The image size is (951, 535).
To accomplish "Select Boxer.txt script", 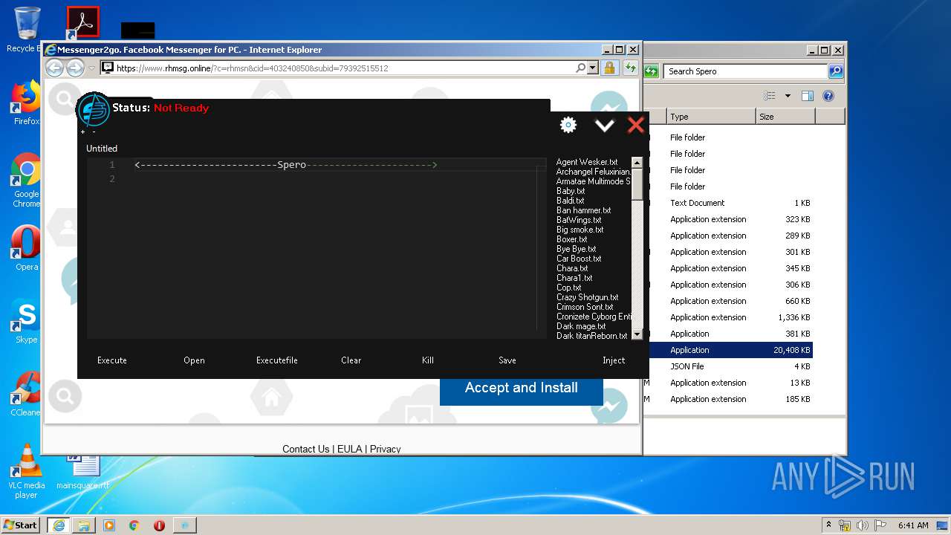I will (x=572, y=239).
